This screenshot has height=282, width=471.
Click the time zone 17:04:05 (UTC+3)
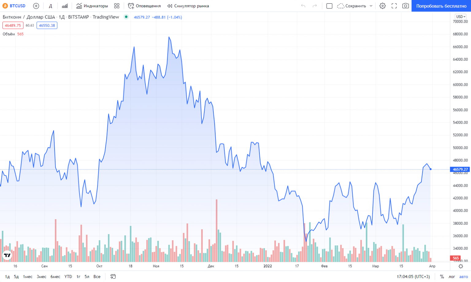413,276
